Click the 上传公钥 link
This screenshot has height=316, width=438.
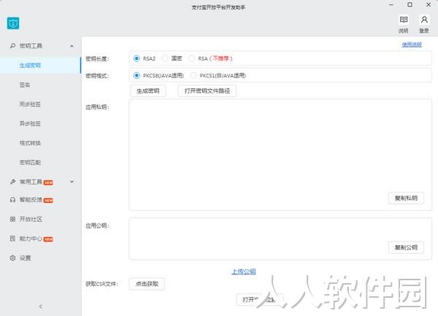click(x=244, y=271)
